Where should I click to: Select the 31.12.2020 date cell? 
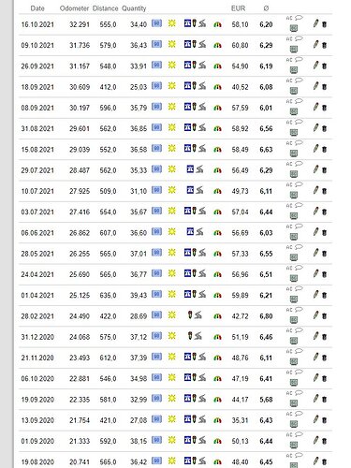37,337
